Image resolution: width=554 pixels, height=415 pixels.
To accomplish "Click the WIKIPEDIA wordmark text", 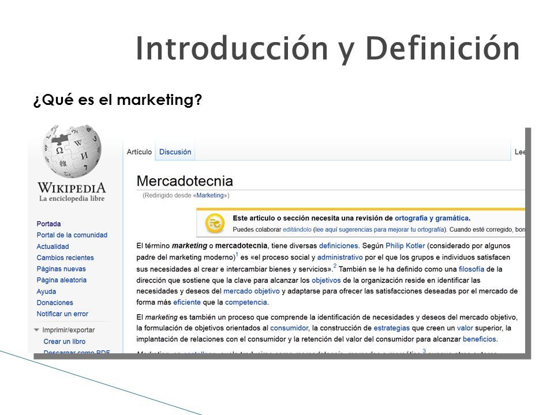I will tap(72, 187).
